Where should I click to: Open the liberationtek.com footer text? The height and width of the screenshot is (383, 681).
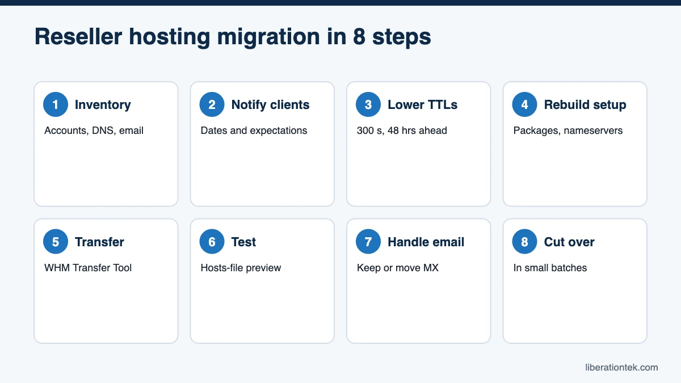click(x=621, y=367)
